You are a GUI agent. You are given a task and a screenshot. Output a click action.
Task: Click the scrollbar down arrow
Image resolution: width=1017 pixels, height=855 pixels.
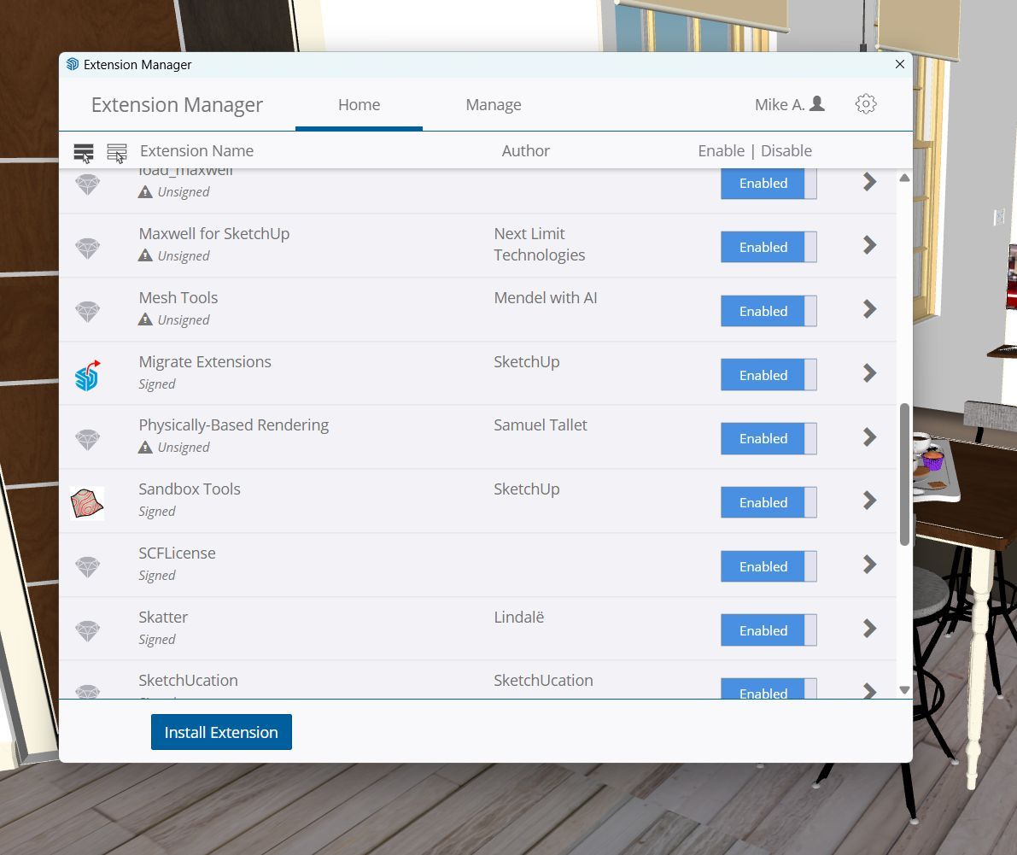pyautogui.click(x=904, y=690)
